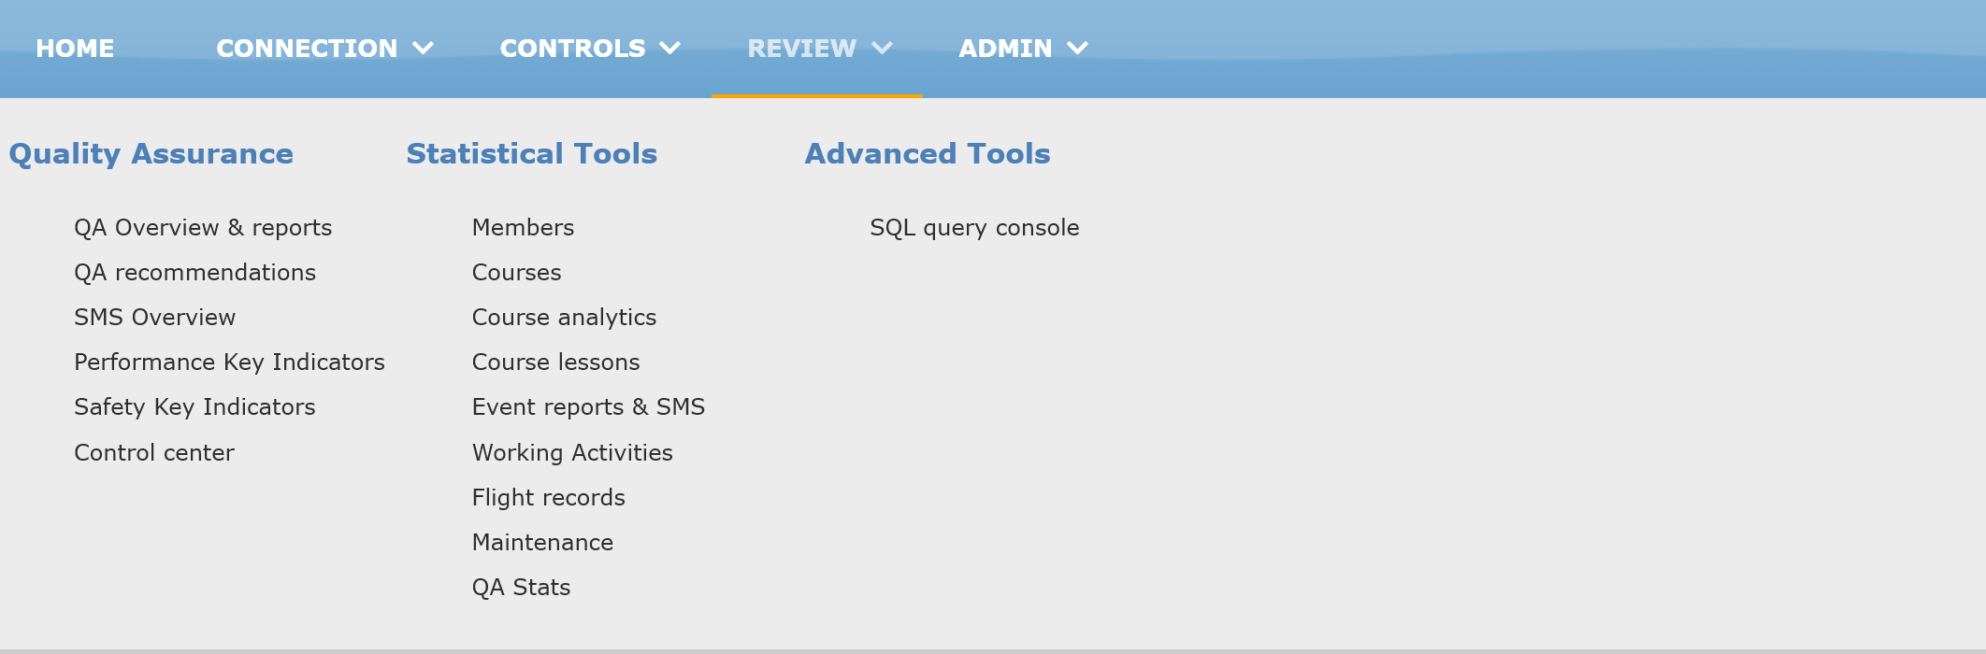Screen dimensions: 1986x654
Task: Expand the CONTROLS dropdown menu
Action: click(x=589, y=49)
